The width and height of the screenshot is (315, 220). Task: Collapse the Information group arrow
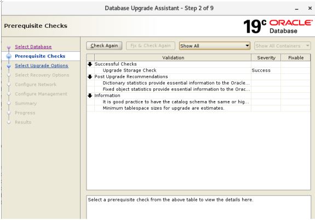point(90,96)
